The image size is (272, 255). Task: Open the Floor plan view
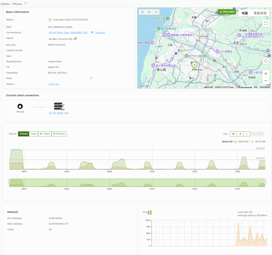pos(227,12)
